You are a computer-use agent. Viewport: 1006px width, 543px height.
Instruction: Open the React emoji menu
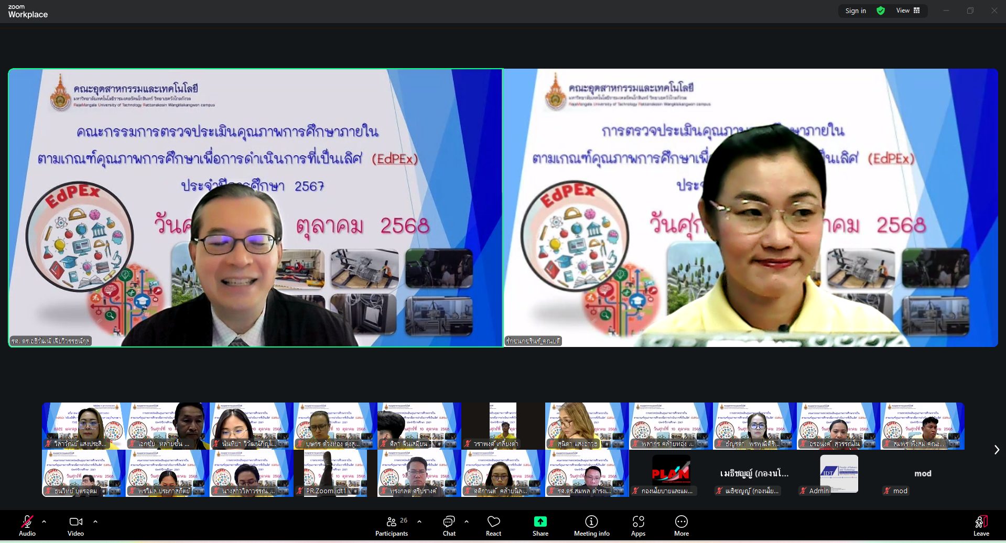click(493, 525)
